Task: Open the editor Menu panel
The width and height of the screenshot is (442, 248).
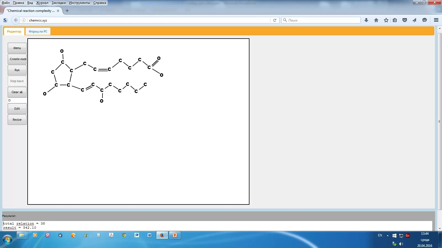Action: pyautogui.click(x=17, y=48)
